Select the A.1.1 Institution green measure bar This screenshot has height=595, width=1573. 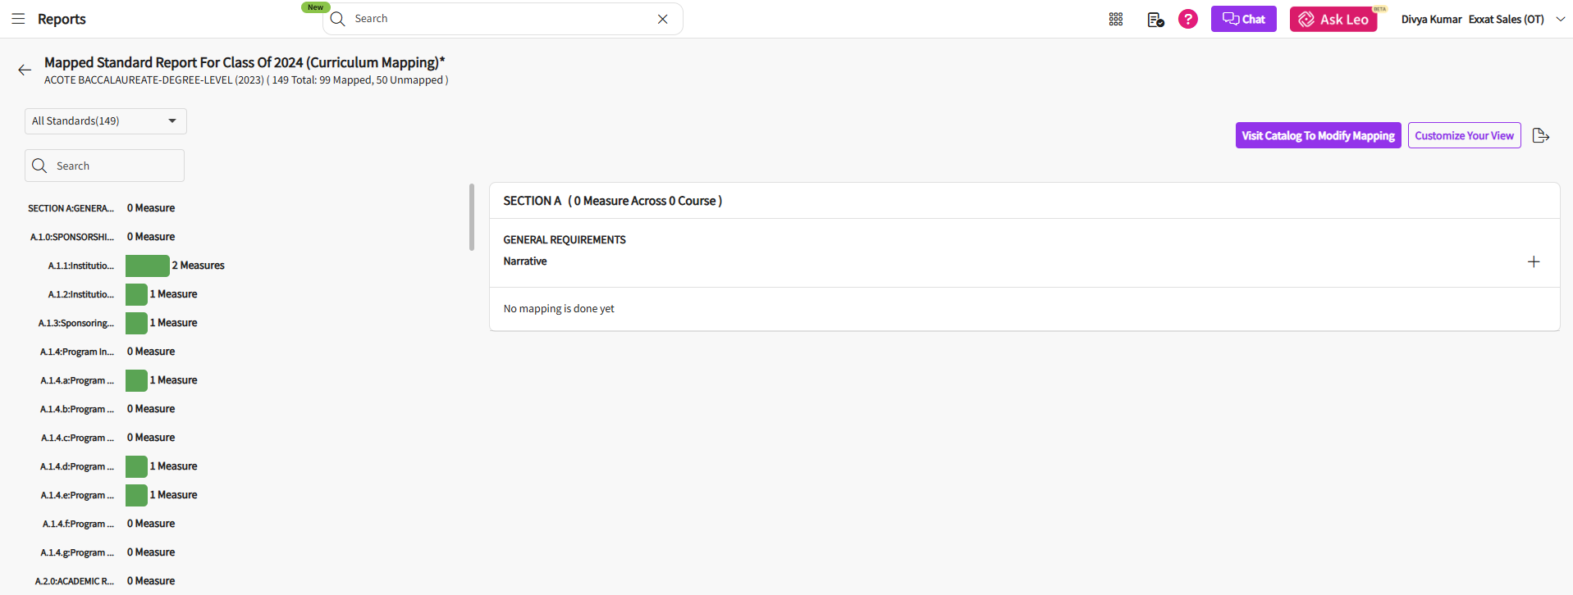pyautogui.click(x=147, y=266)
